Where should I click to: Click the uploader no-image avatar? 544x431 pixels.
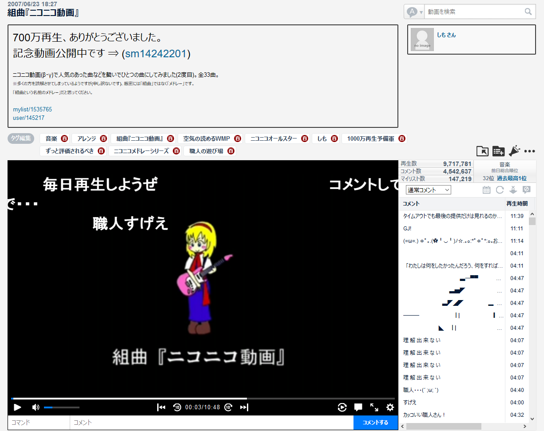coord(422,40)
